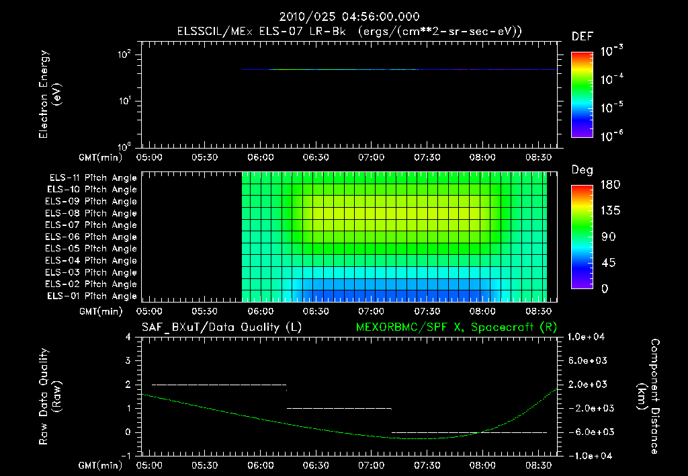The width and height of the screenshot is (688, 476).
Task: Click GMT(min) label under the pitch angle panel
Action: (x=101, y=311)
